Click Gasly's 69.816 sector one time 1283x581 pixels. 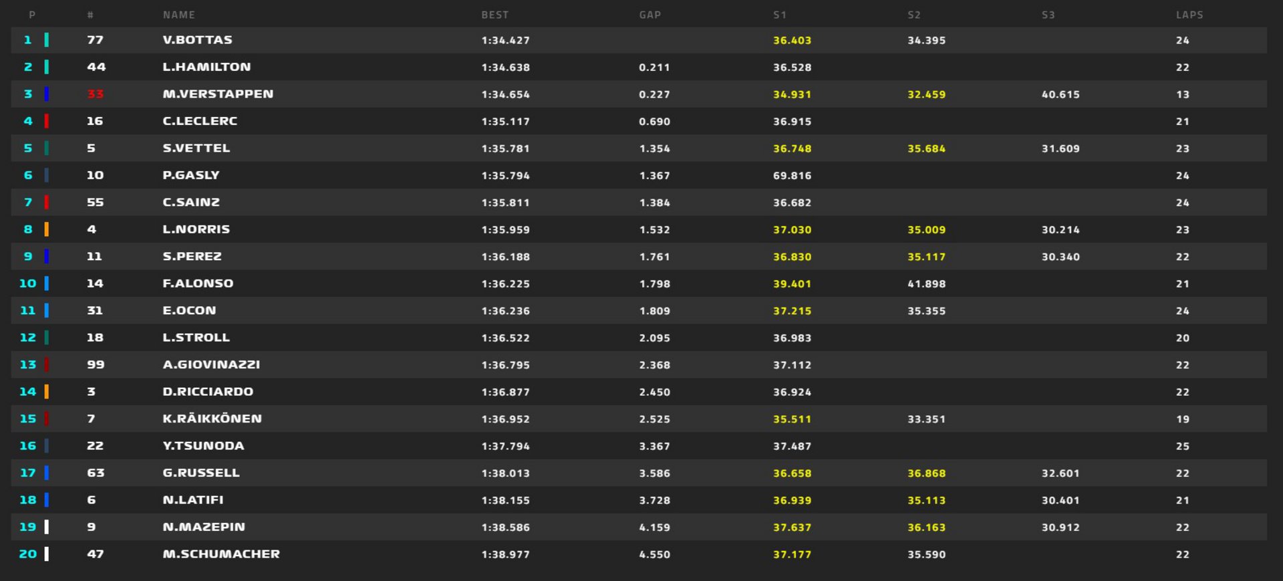792,176
